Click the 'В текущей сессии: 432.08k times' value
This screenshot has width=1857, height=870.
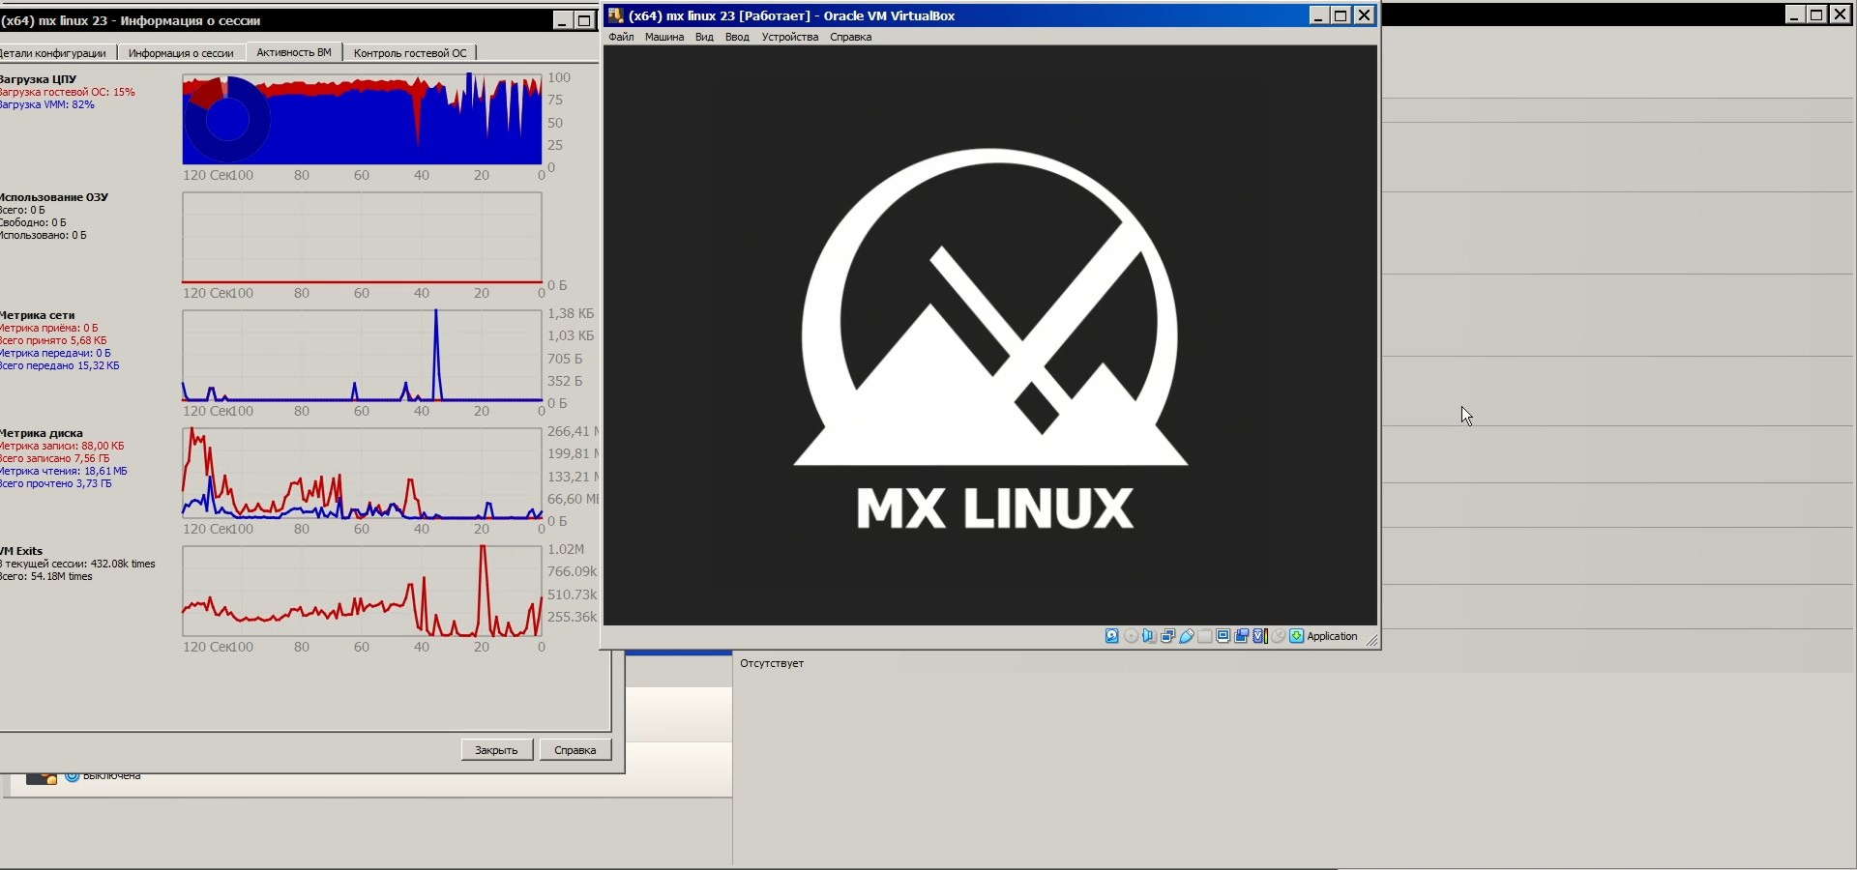[77, 564]
